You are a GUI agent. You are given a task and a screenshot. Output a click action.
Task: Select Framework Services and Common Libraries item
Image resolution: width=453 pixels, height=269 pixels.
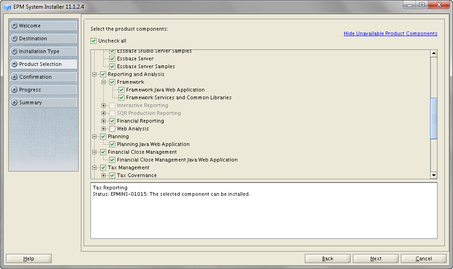point(179,97)
